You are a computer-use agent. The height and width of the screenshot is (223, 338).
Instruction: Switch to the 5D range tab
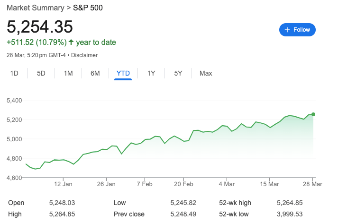41,73
